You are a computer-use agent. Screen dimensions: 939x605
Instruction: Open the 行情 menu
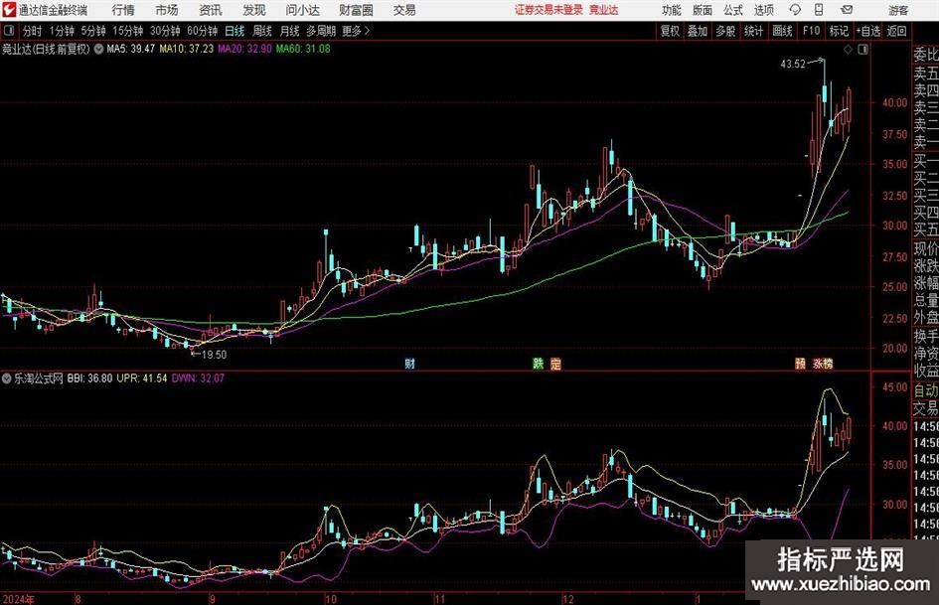123,10
